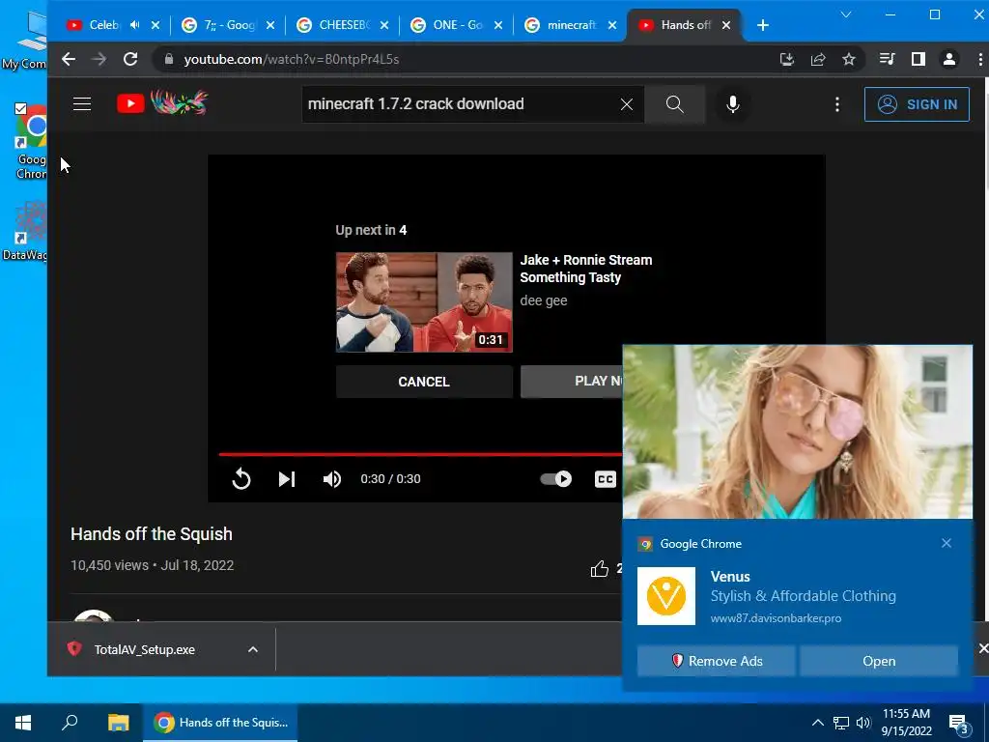Run the YouTube search with magnifier button
This screenshot has width=989, height=742.
point(674,104)
